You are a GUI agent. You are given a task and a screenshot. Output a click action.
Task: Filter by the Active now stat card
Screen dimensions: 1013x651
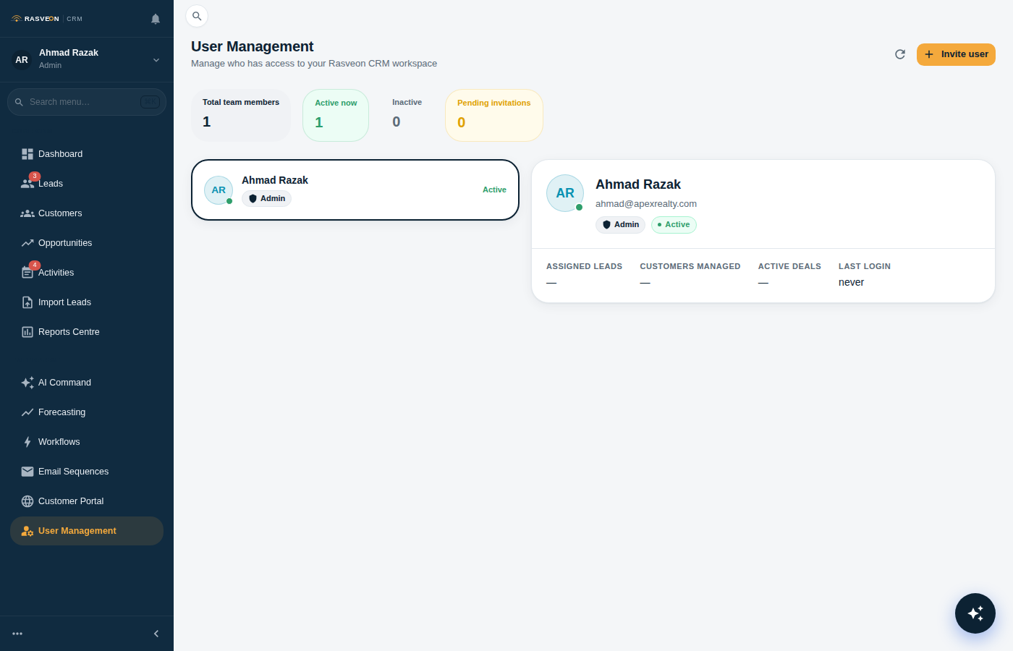point(336,115)
